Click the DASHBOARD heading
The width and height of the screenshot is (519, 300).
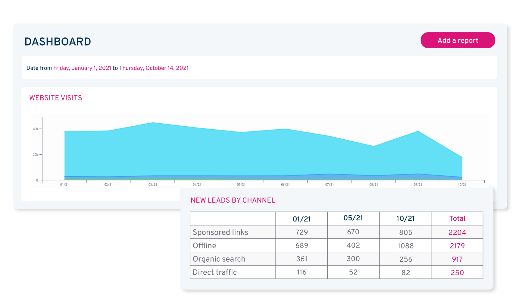[x=58, y=42]
